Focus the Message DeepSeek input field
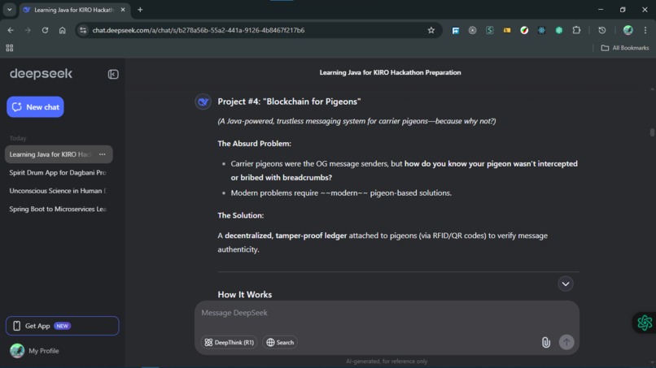The image size is (656, 368). pyautogui.click(x=387, y=313)
